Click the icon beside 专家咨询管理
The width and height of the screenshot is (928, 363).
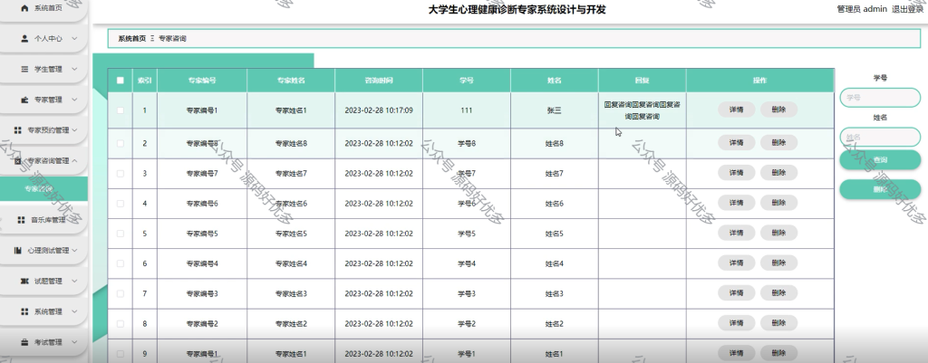[x=18, y=161]
